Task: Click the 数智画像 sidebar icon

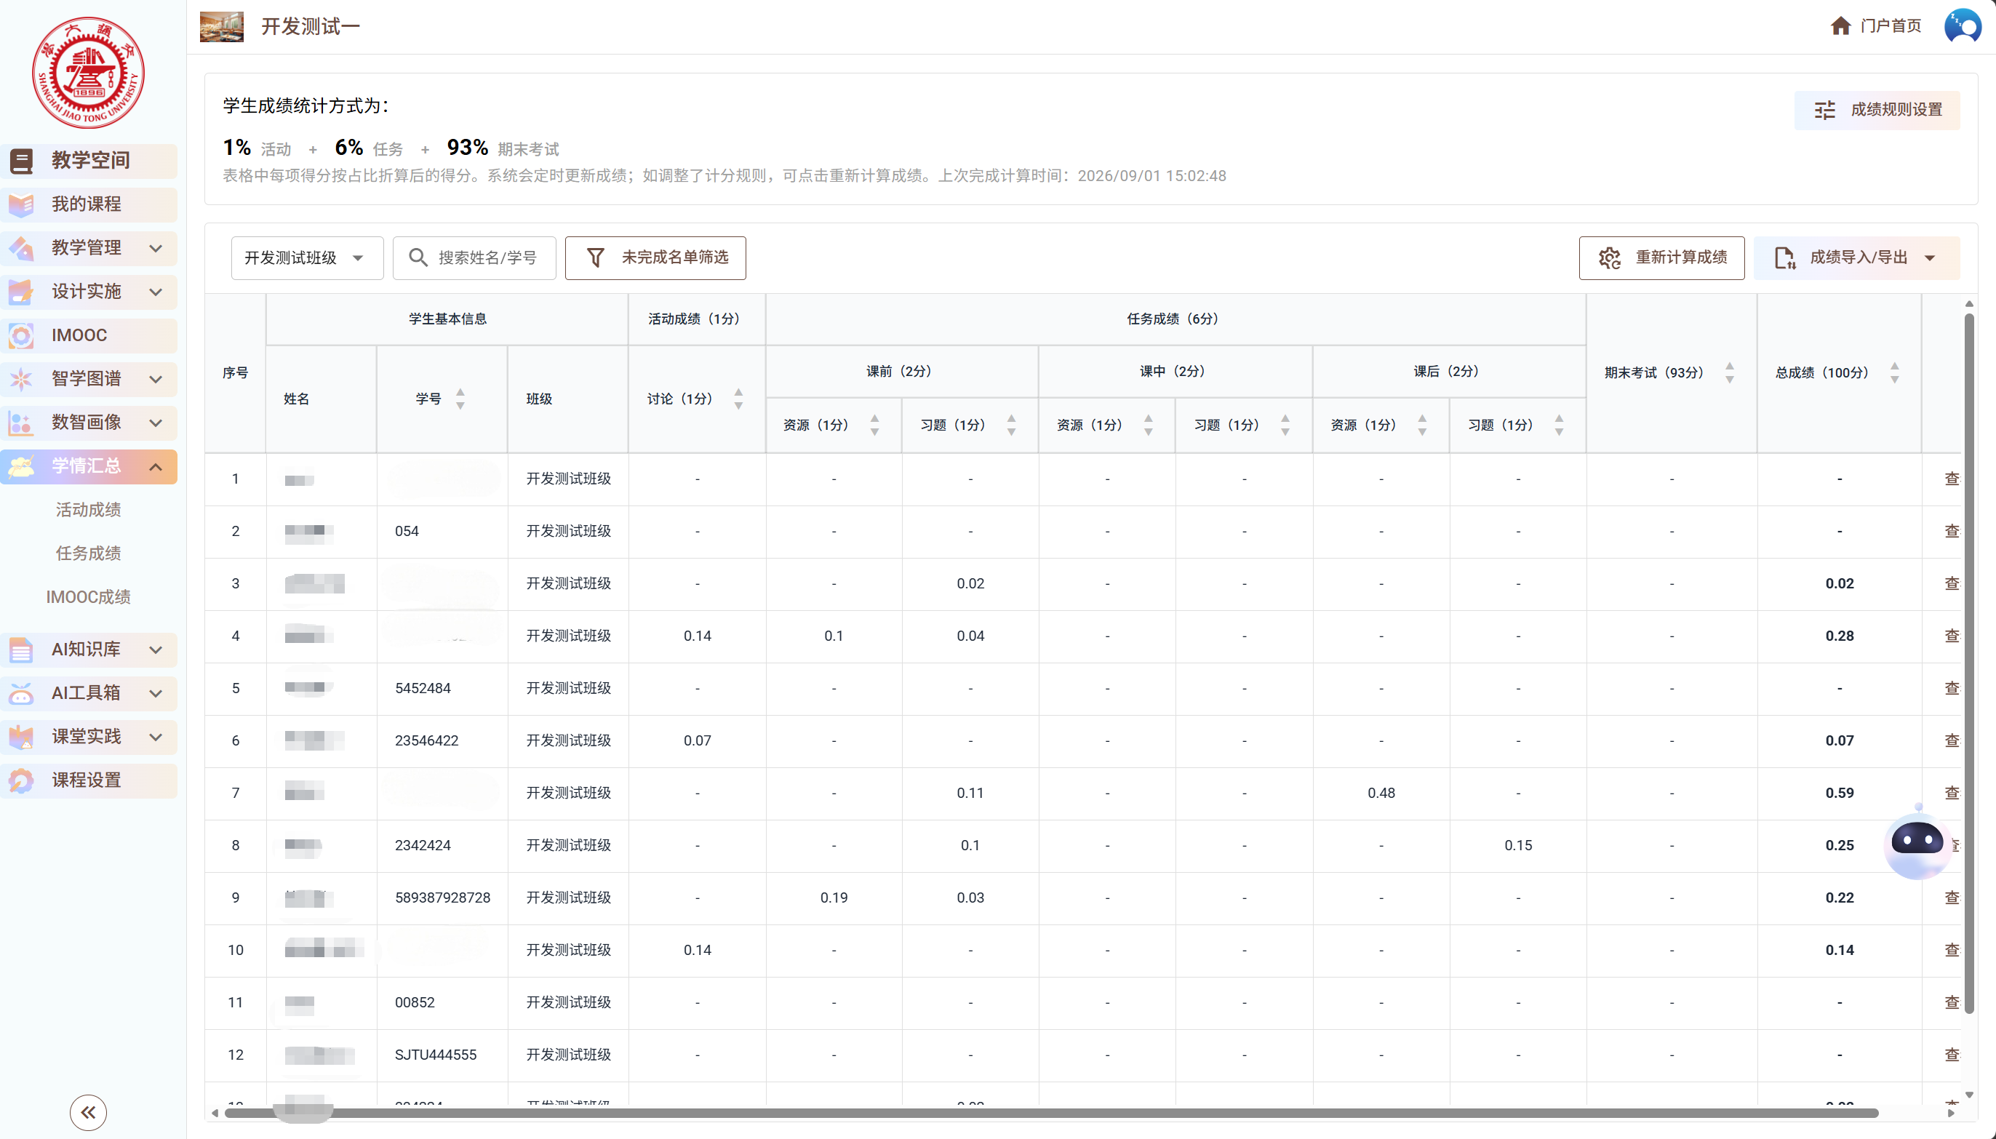Action: click(x=21, y=423)
